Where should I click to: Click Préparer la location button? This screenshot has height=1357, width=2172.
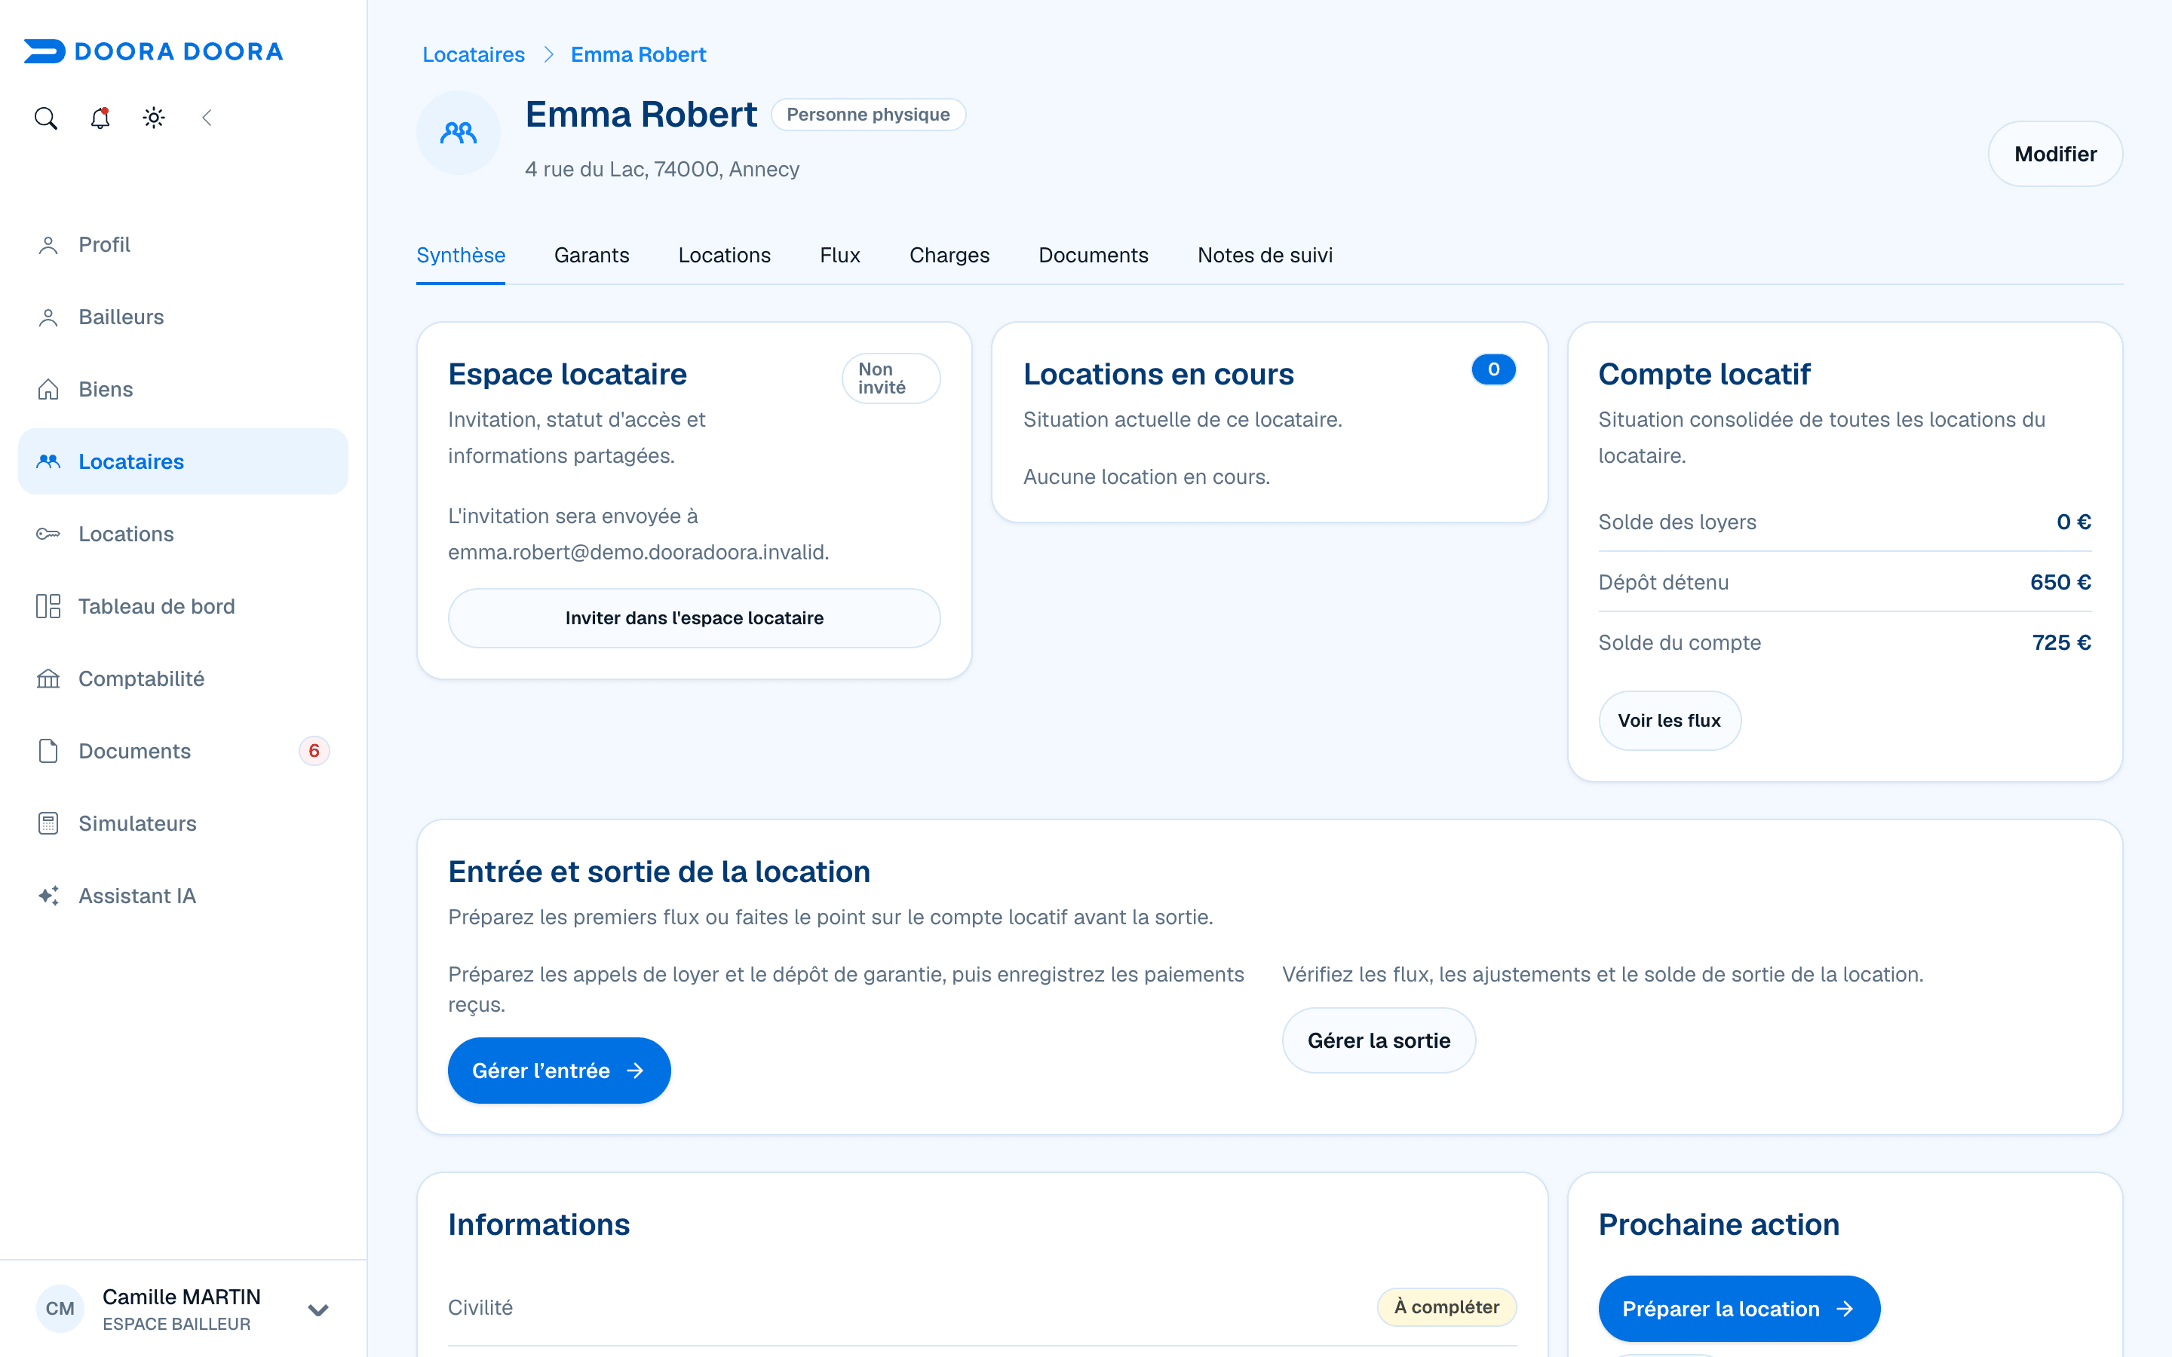[x=1738, y=1309]
